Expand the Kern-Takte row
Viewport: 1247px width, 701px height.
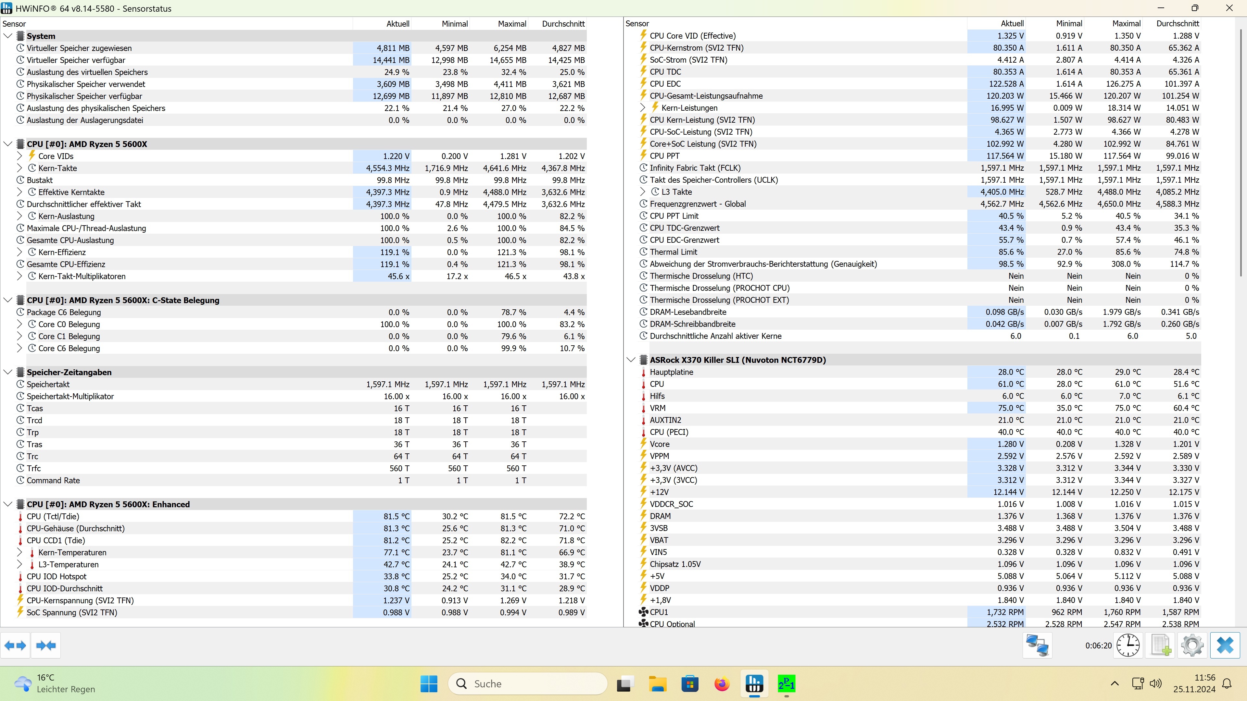(x=19, y=168)
